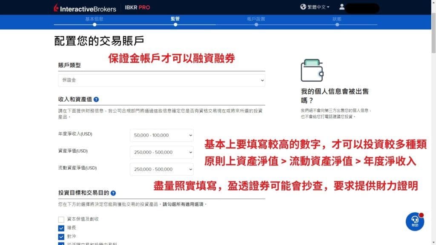The height and width of the screenshot is (245, 436).
Task: Open the 流動資產淨值 dropdown
Action: pyautogui.click(x=161, y=169)
